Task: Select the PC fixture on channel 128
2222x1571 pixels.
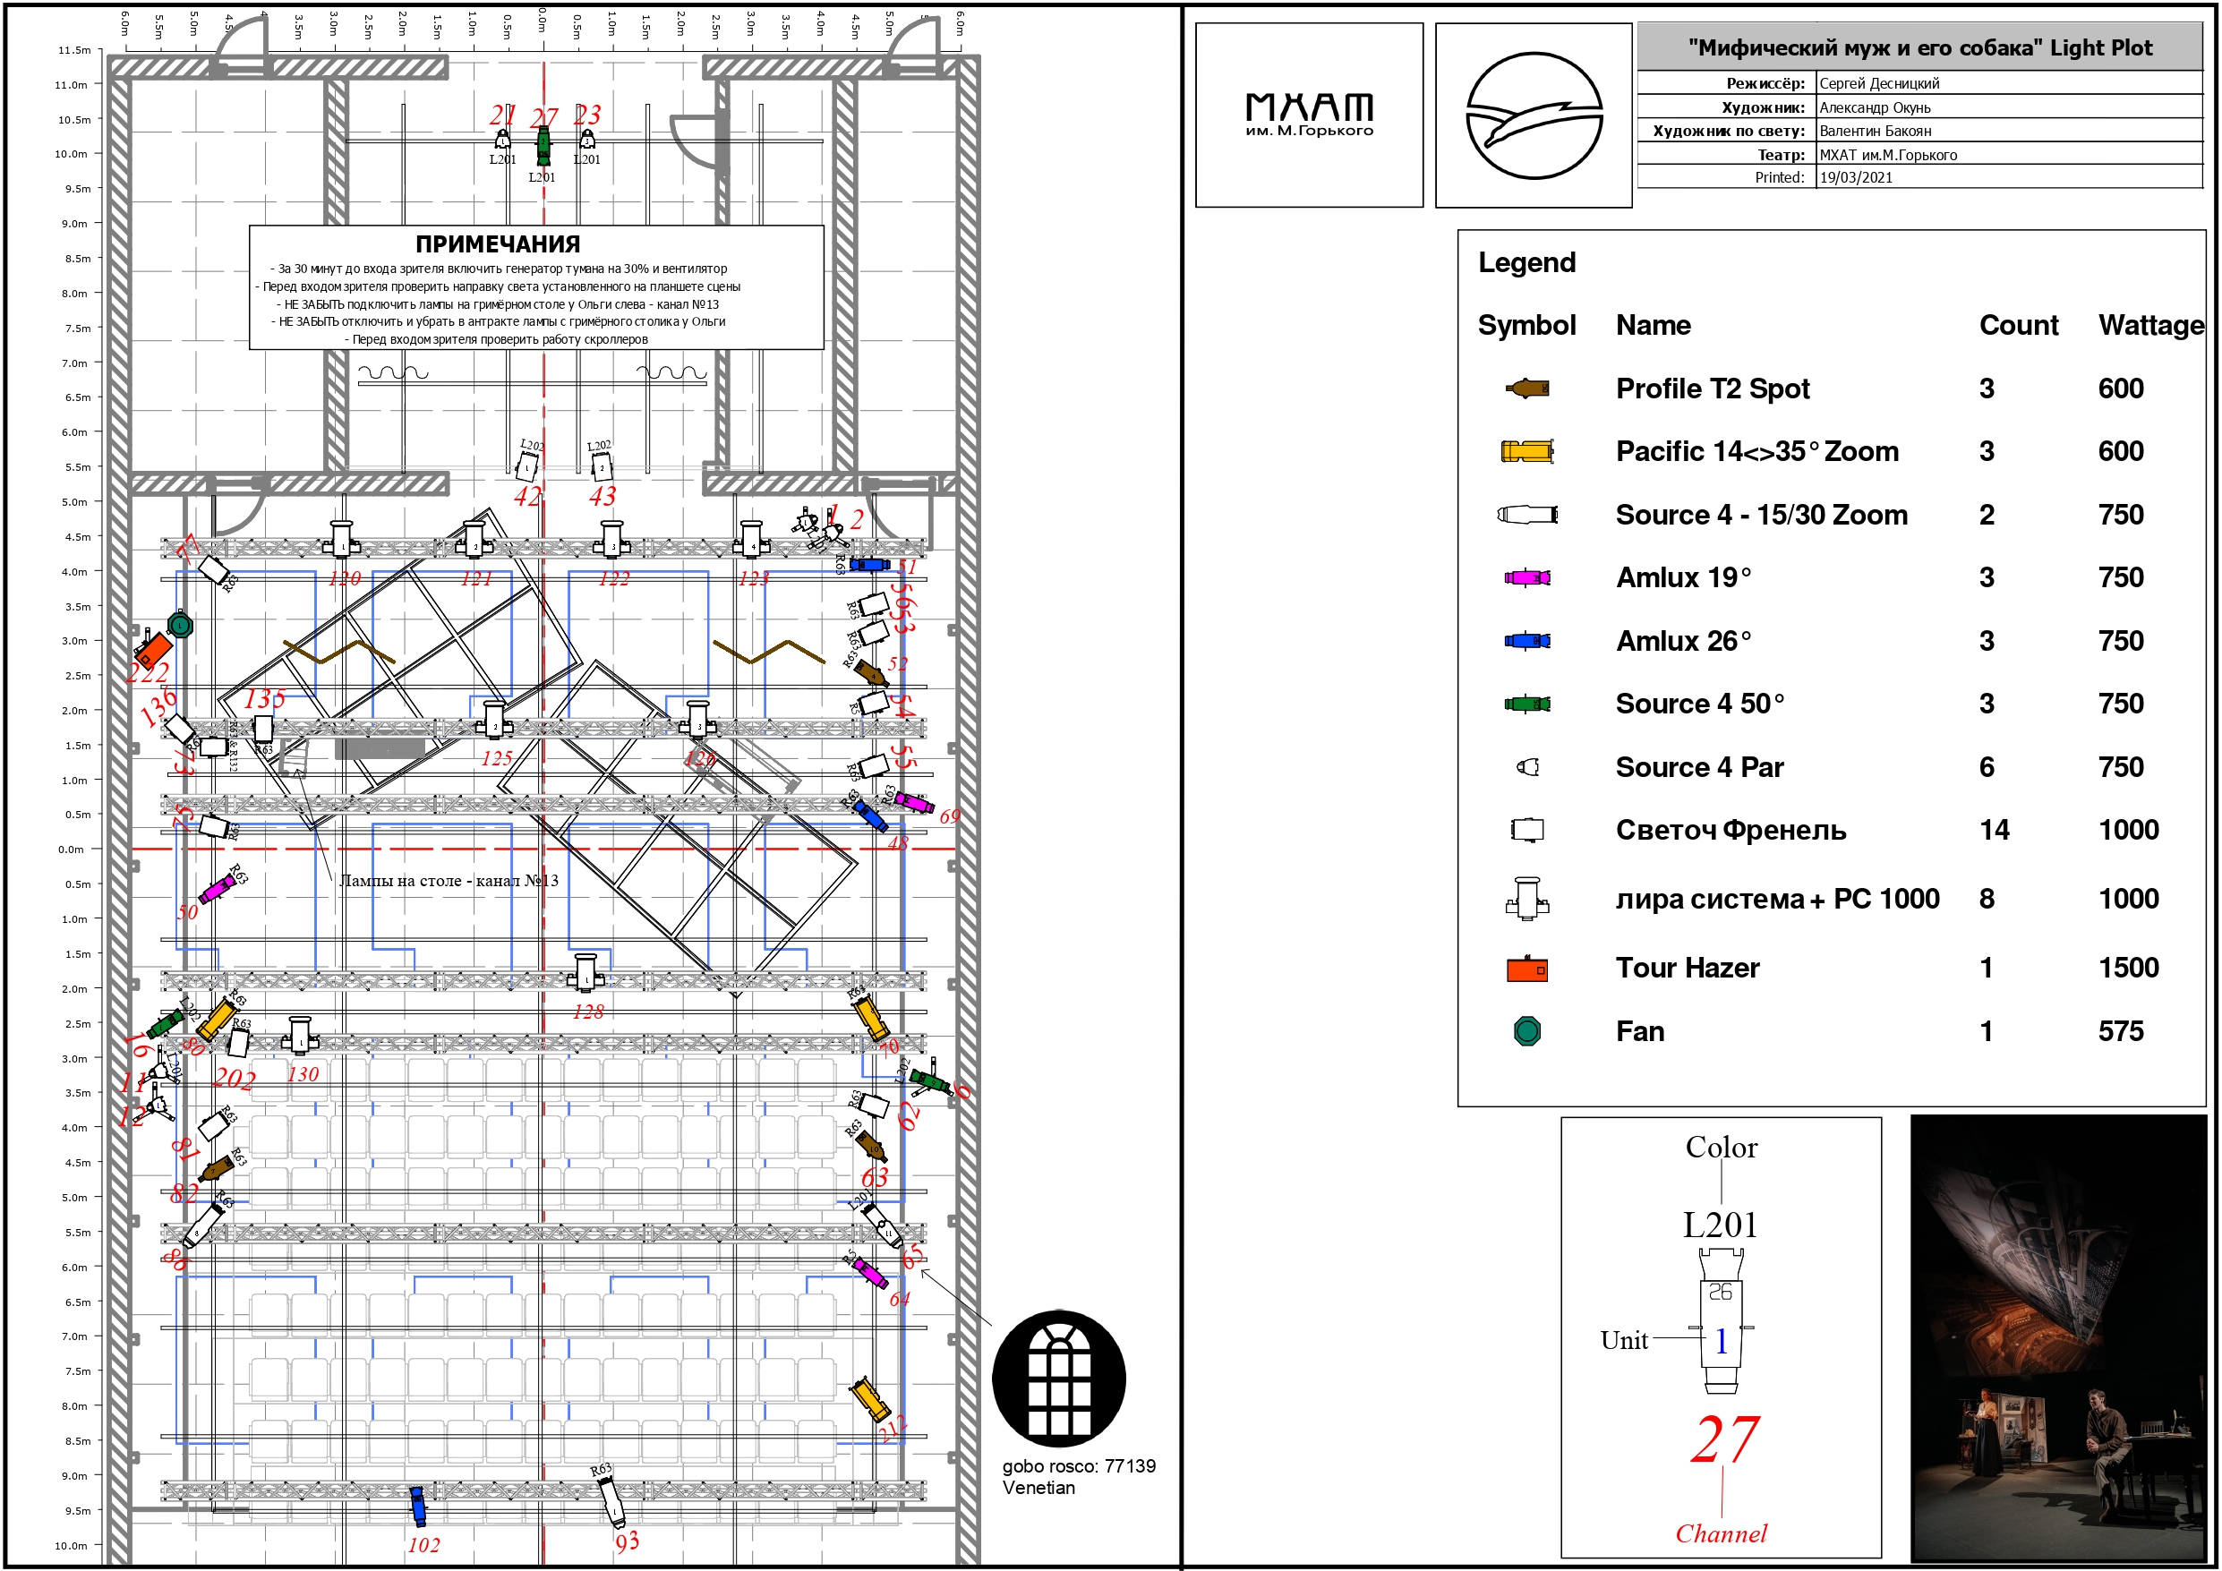Action: tap(585, 974)
